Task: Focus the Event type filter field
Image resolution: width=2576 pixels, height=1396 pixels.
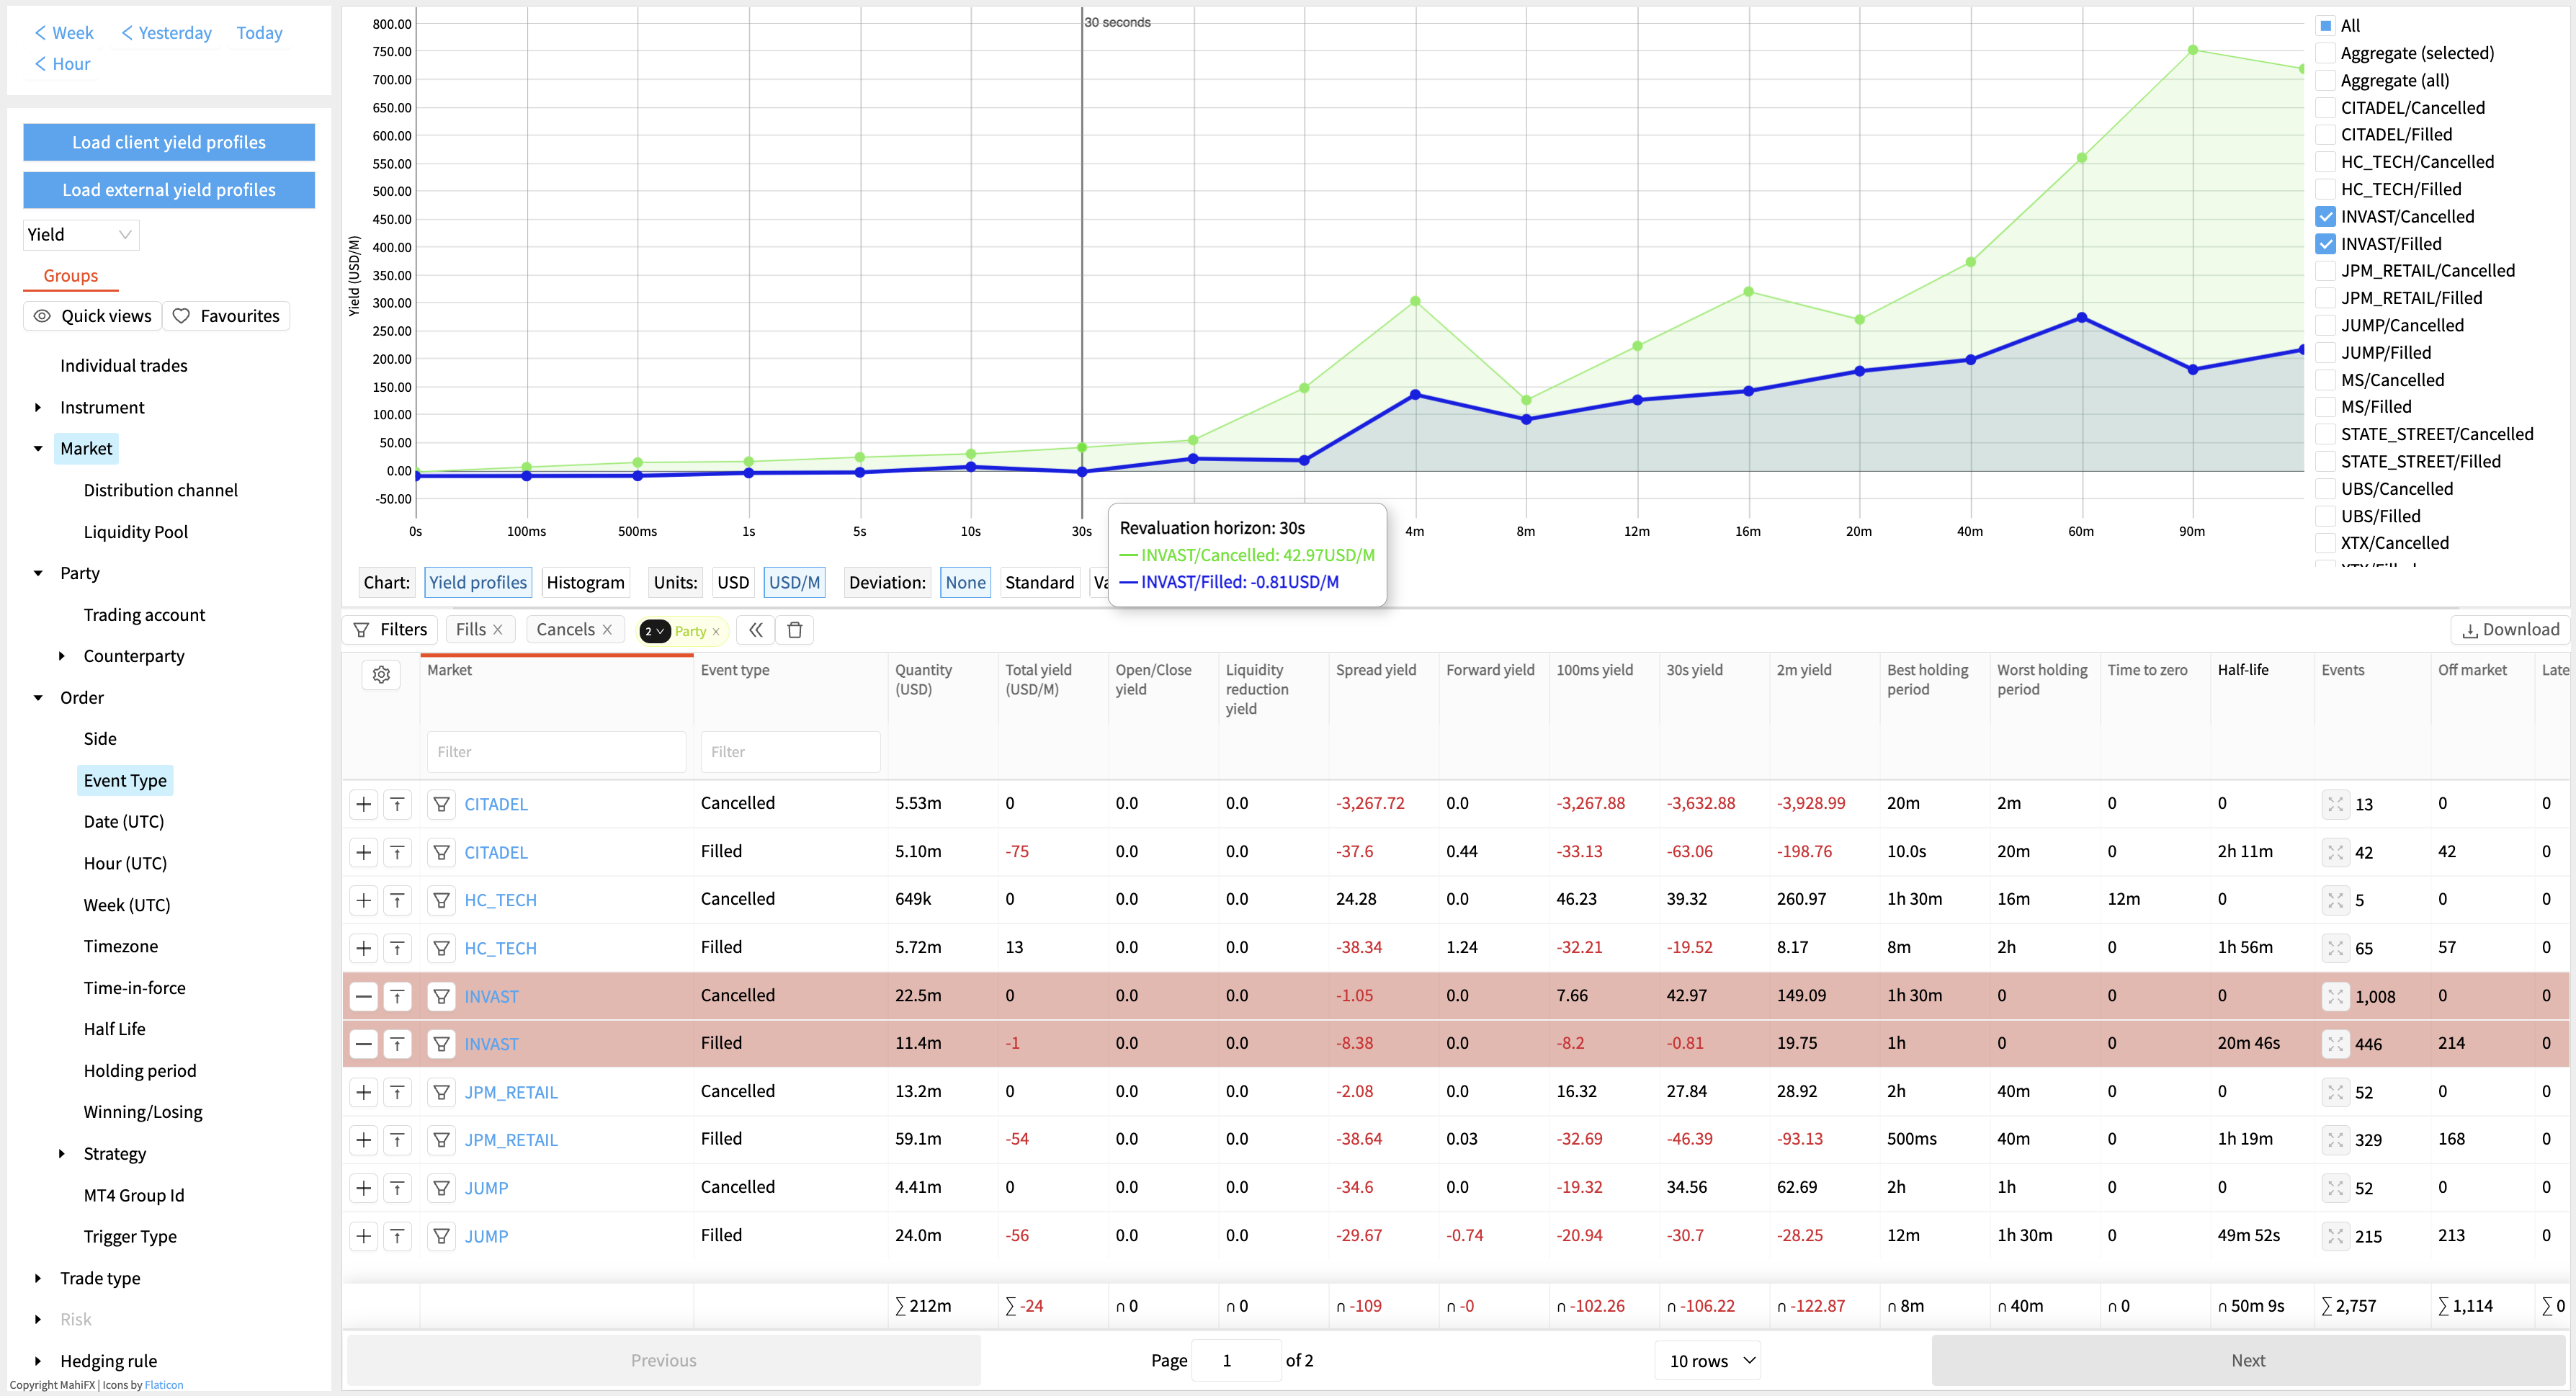Action: (790, 751)
